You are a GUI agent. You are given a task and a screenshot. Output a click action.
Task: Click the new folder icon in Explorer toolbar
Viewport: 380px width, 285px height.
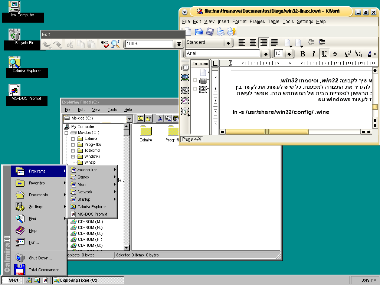click(x=149, y=118)
